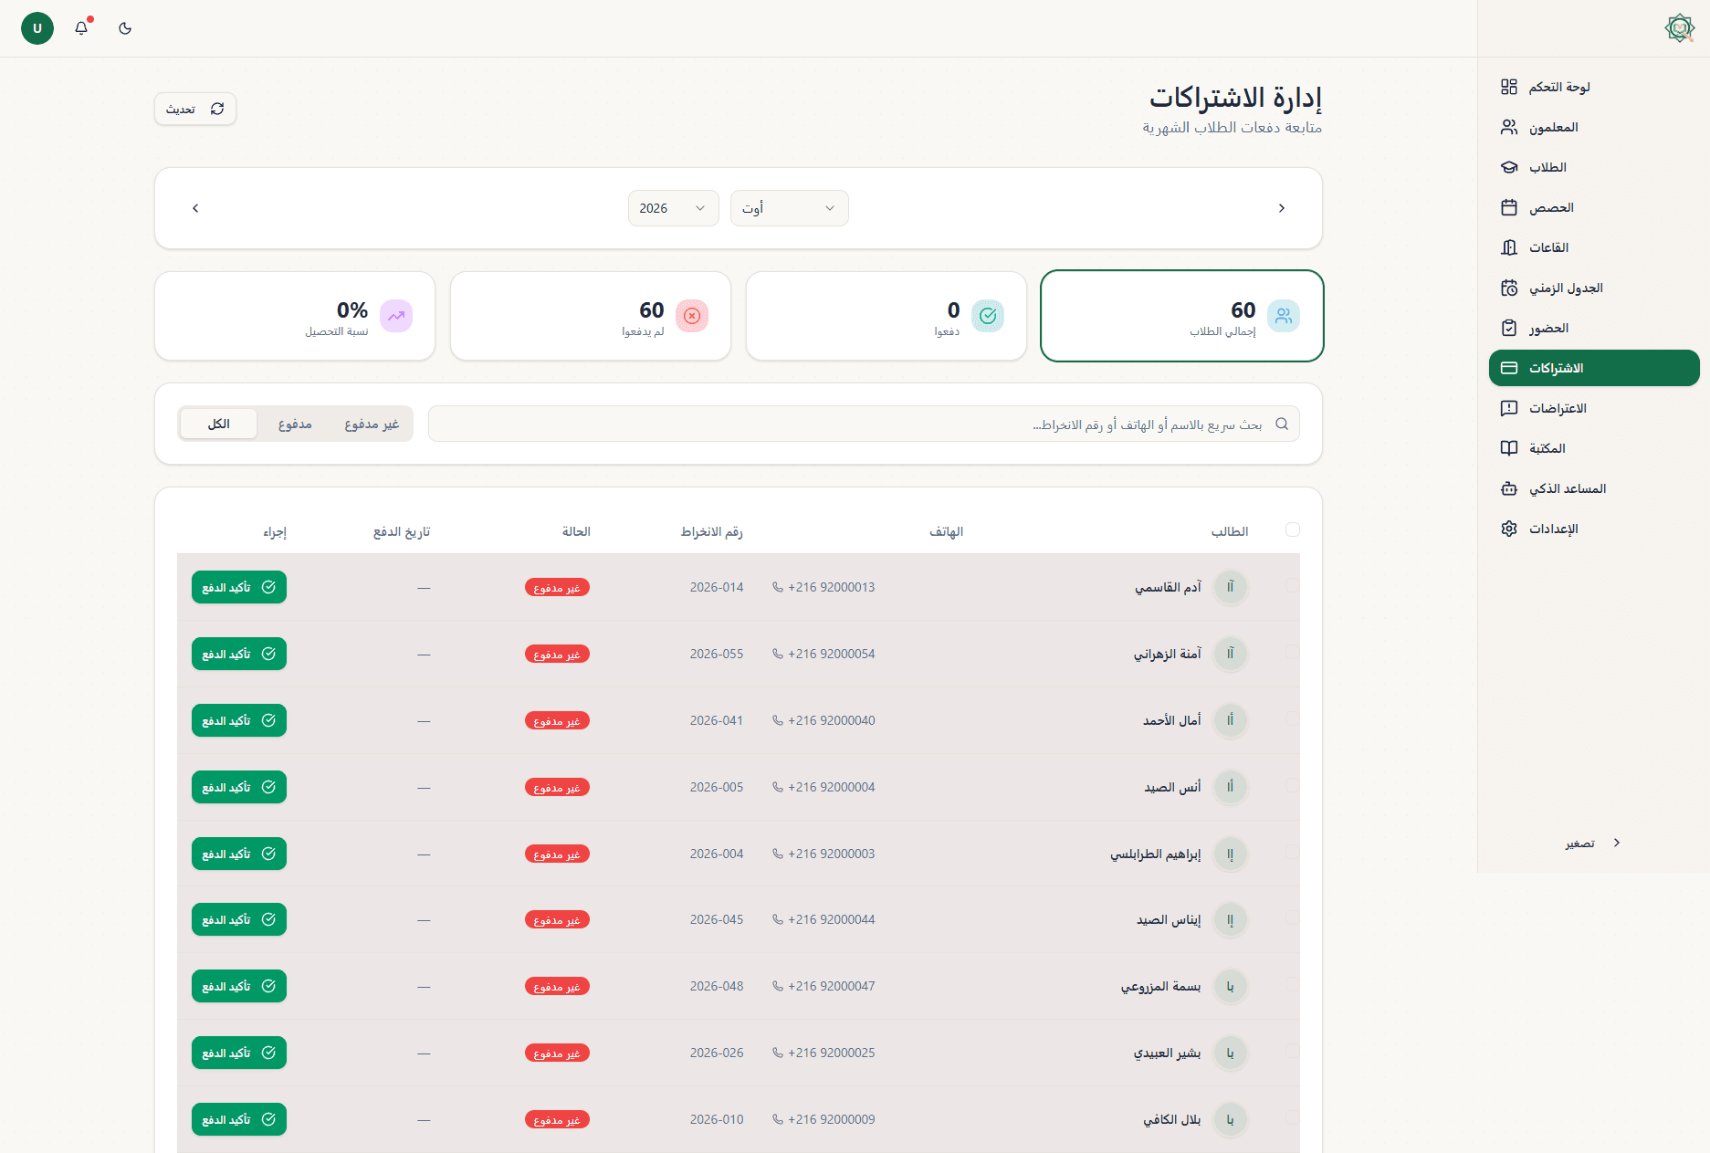Collapse the sidebar with تصغير
This screenshot has height=1153, width=1710.
coord(1594,843)
